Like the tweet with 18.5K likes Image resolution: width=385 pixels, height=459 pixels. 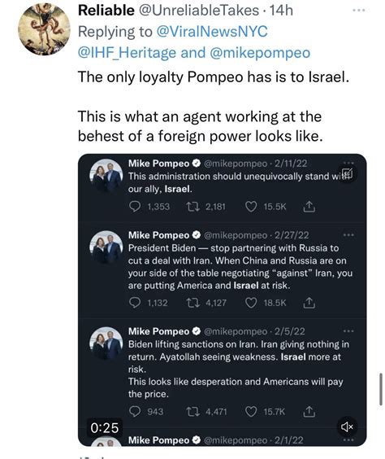(x=251, y=303)
